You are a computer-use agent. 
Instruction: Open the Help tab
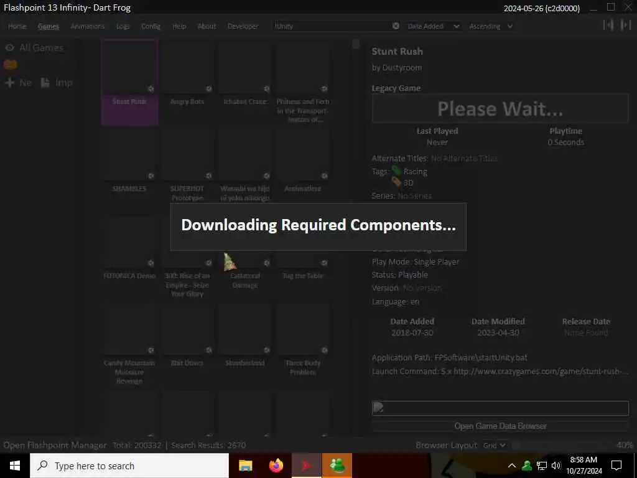click(x=179, y=26)
